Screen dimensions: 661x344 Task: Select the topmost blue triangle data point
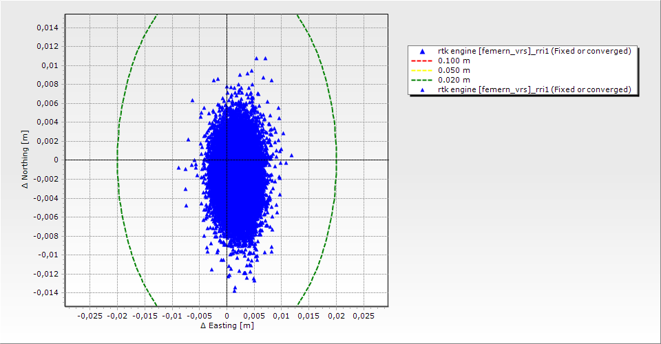pos(257,58)
